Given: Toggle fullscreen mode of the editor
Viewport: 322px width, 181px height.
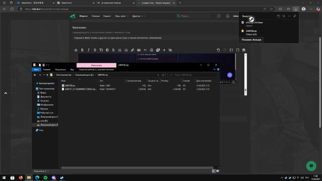Looking at the screenshot, I should [x=238, y=50].
